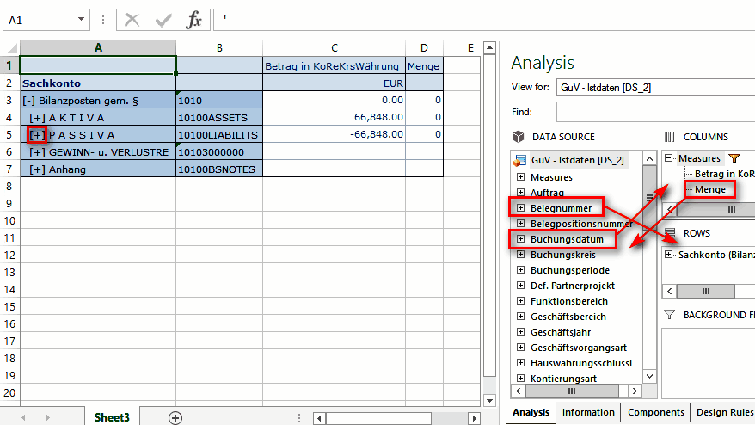
Task: Select Menge in the Columns list
Action: tap(709, 189)
